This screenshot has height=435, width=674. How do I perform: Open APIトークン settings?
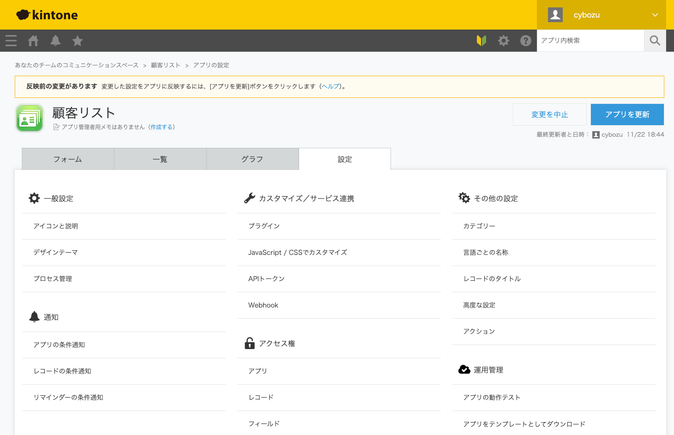click(339, 279)
